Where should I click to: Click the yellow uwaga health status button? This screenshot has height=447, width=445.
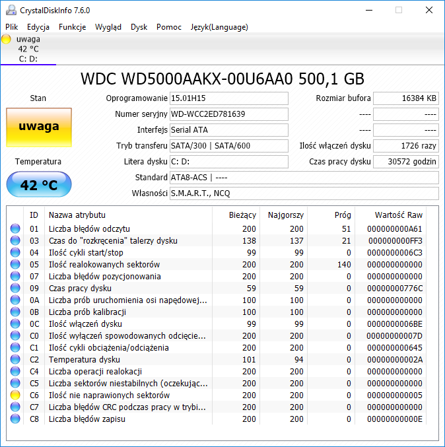point(39,127)
